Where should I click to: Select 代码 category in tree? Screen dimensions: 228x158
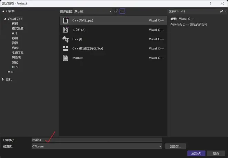tap(15, 24)
